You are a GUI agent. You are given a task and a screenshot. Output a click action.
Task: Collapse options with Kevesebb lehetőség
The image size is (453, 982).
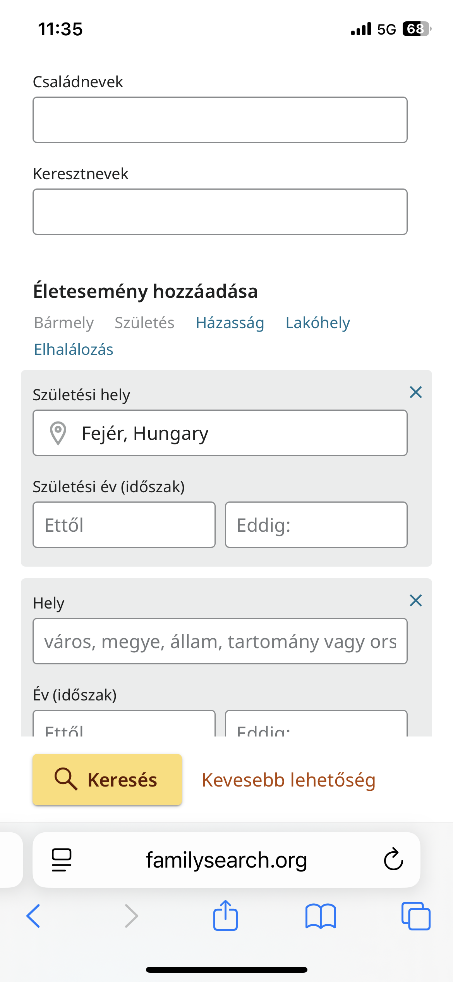click(288, 780)
